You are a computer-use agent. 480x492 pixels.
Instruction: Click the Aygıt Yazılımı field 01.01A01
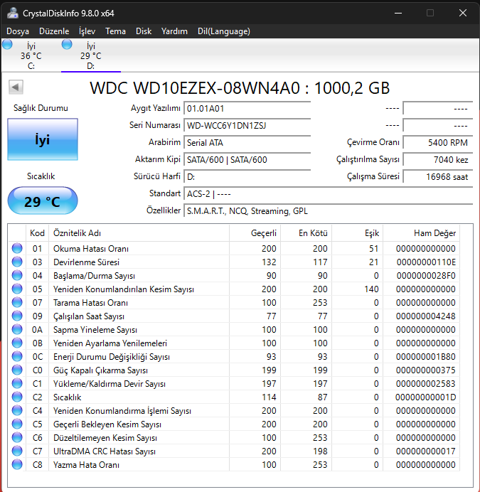pos(247,109)
